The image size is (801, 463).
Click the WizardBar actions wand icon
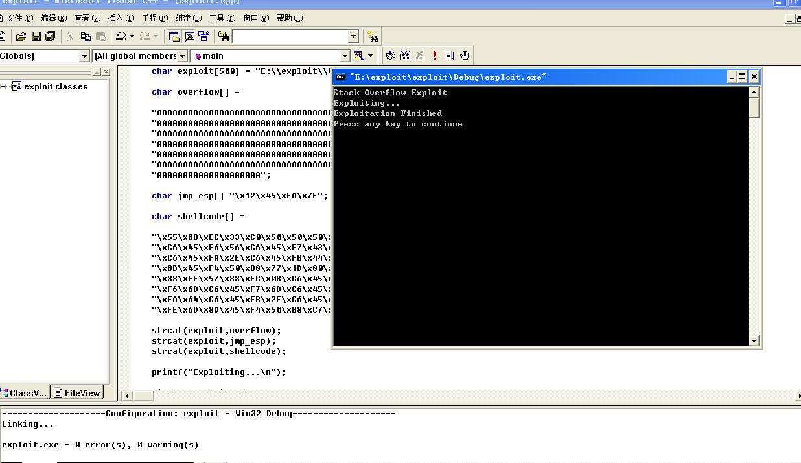tap(358, 56)
